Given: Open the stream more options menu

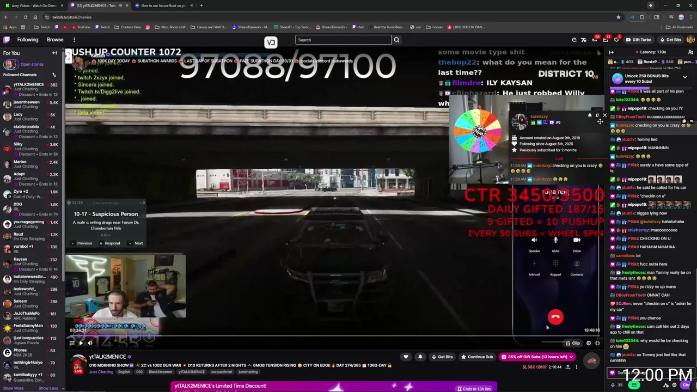Looking at the screenshot, I should click(x=577, y=367).
